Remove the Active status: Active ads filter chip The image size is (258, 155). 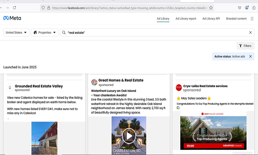tap(250, 56)
